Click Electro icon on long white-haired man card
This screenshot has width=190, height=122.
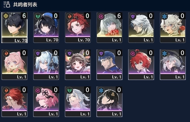[x=133, y=16]
